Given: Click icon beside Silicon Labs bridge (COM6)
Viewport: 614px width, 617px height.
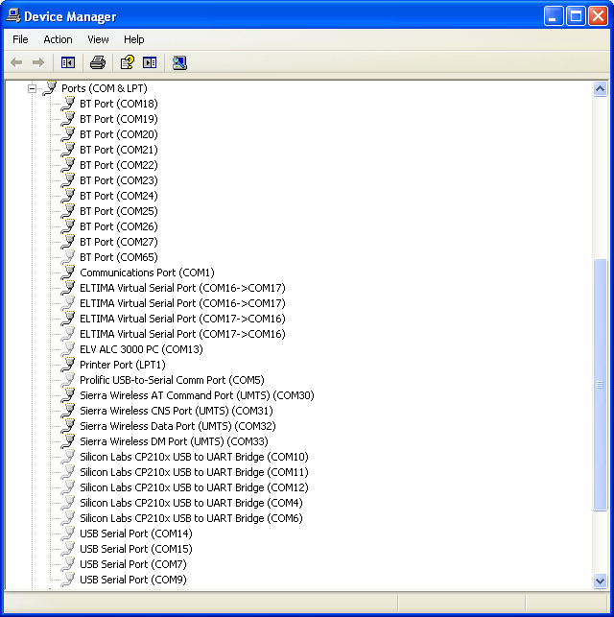Looking at the screenshot, I should (x=68, y=518).
